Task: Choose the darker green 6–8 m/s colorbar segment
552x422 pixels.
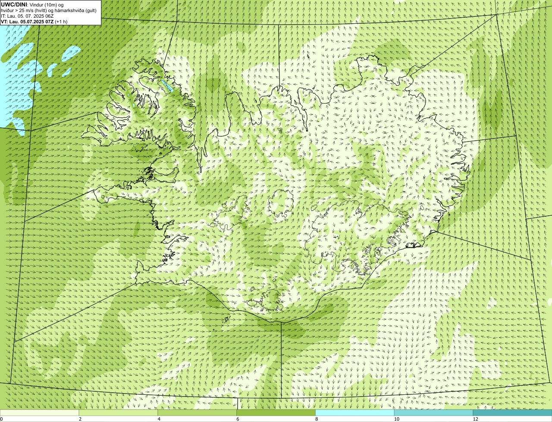Action: [276, 413]
